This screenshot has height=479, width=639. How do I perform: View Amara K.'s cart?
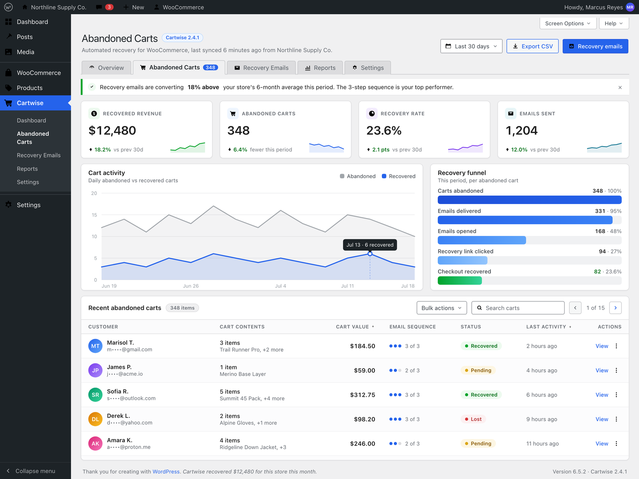(602, 443)
